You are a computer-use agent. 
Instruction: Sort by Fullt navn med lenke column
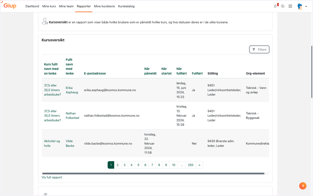(69, 67)
